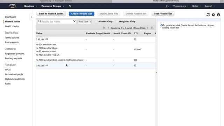This screenshot has height=126, width=224.
Task: Open Dashboard in sidebar
Action: tap(10, 17)
